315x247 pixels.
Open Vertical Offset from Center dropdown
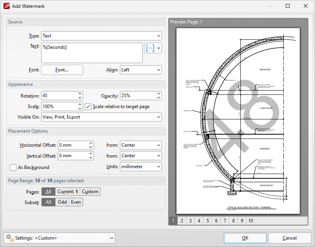(x=141, y=156)
